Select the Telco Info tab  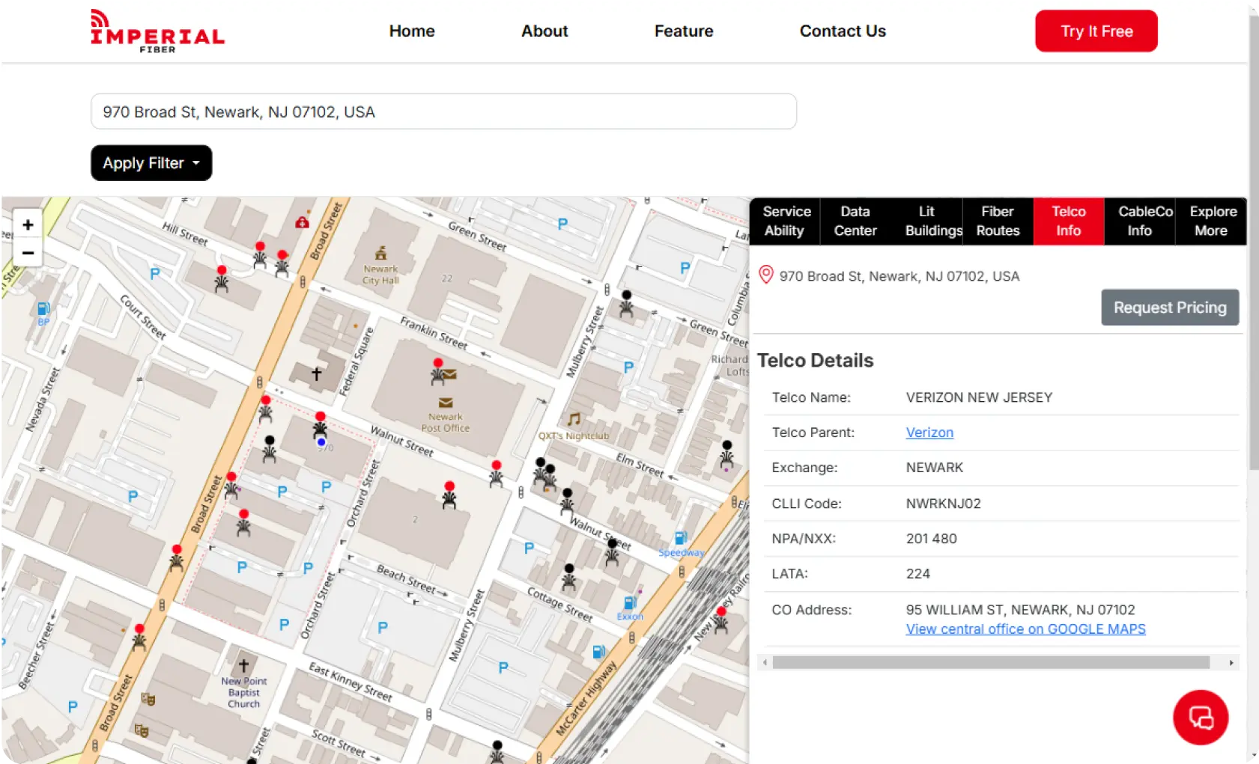1069,221
